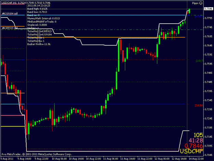Click the Ava MetaTrader copyright text

[x=36, y=154]
